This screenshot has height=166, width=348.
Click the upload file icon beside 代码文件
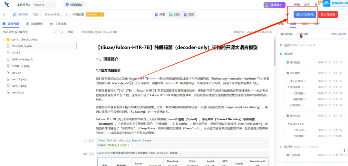55,32
